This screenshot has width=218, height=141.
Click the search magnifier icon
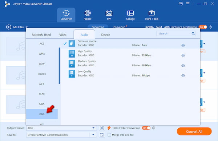[x=193, y=33]
